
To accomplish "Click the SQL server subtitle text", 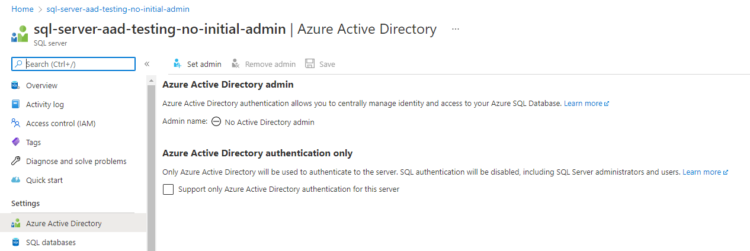I will 50,43.
